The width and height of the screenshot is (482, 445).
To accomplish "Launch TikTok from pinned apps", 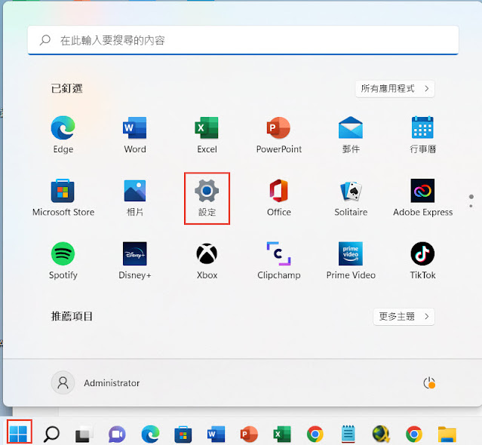I will point(422,261).
